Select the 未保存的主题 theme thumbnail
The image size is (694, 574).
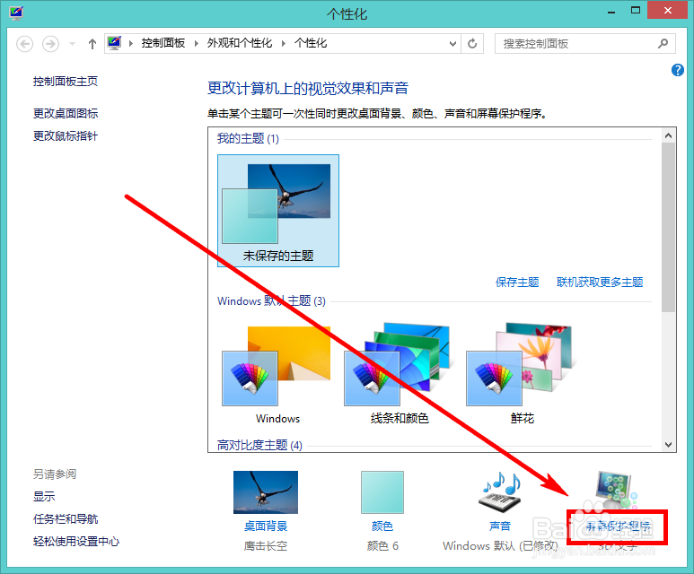tap(278, 211)
